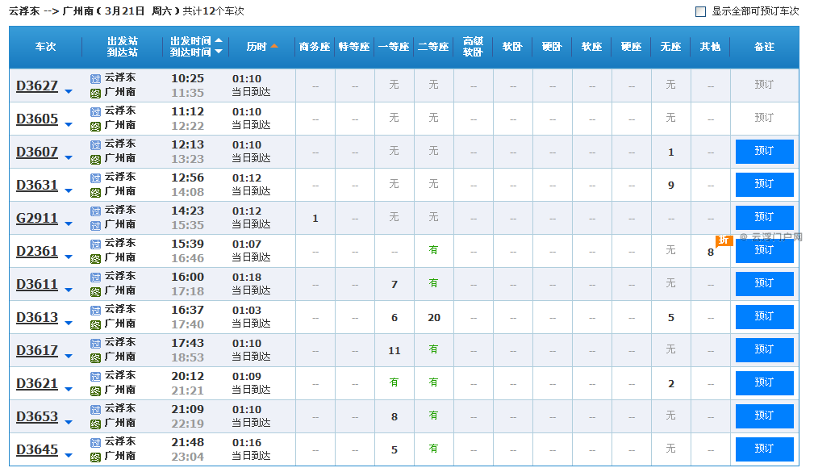Click the 一等座 column header
Screen dimensions: 814x472
[394, 47]
